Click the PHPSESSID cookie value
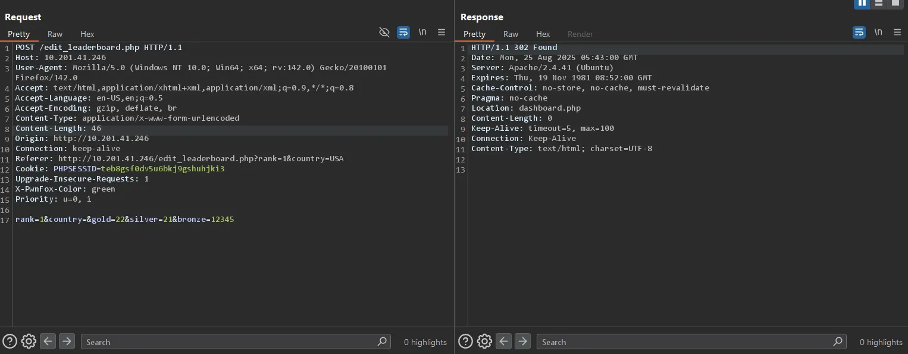Screen dimensions: 908x354 (162, 169)
